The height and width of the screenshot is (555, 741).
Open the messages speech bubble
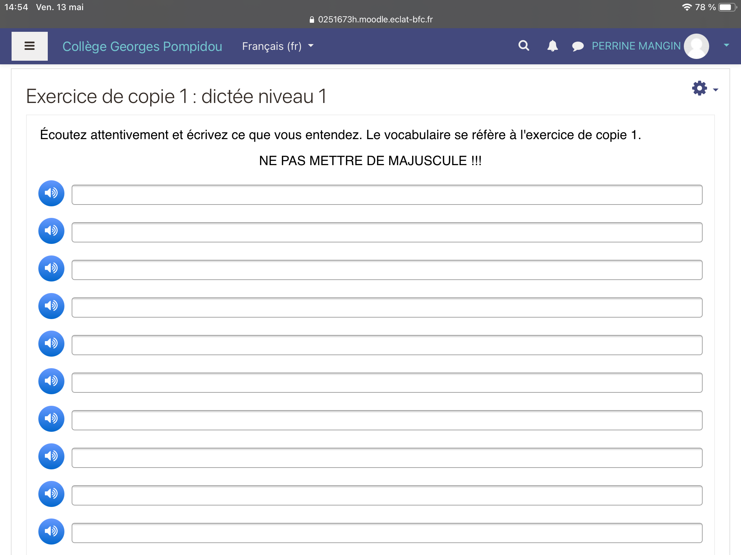click(x=578, y=46)
